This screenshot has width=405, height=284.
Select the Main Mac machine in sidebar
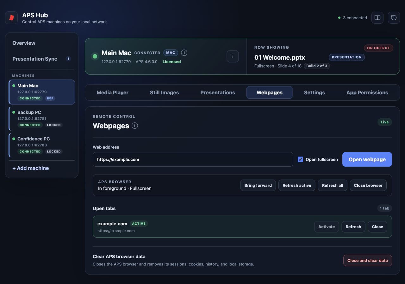pyautogui.click(x=42, y=92)
